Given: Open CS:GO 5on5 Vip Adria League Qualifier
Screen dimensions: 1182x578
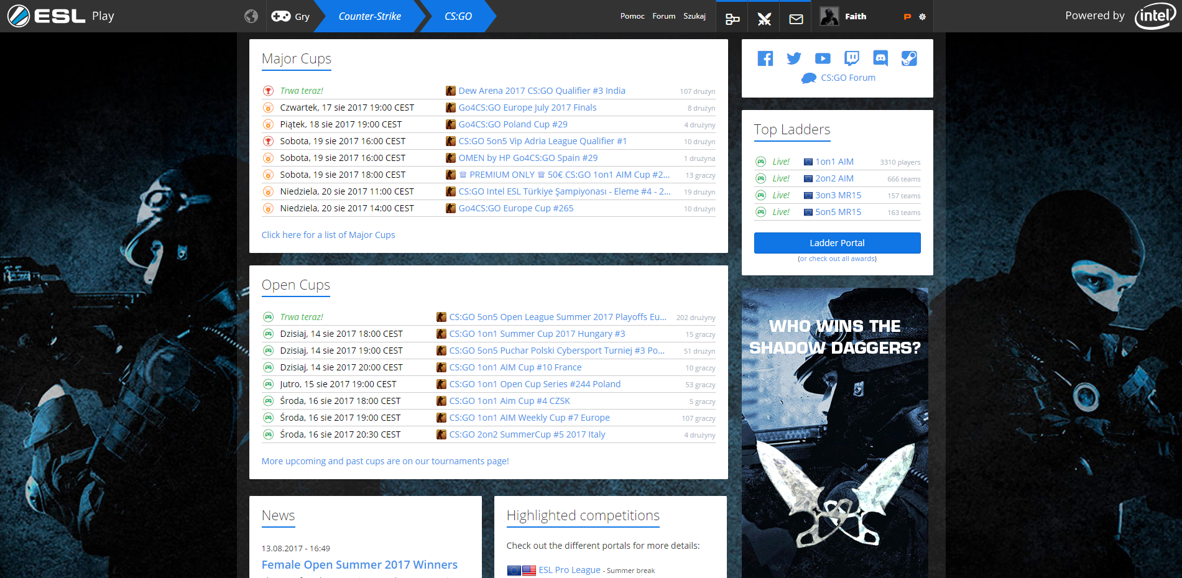Looking at the screenshot, I should coord(542,141).
